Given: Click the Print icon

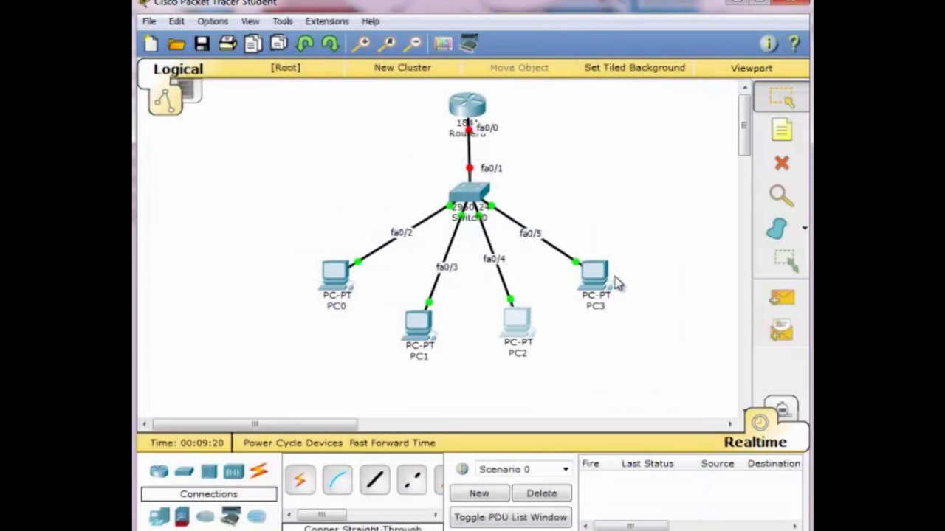Looking at the screenshot, I should pyautogui.click(x=227, y=44).
